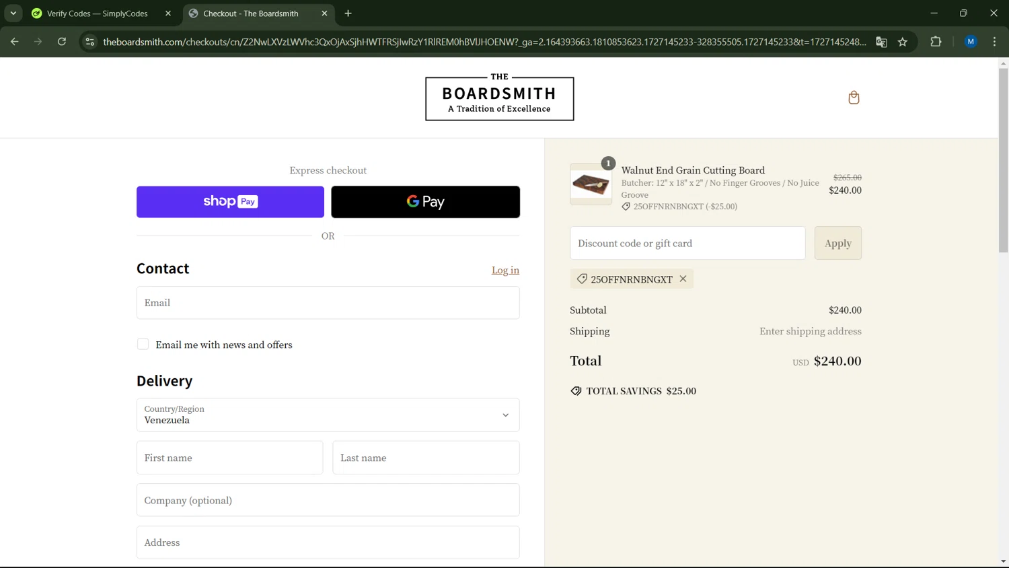Screen dimensions: 1009x568
Task: Click the discount tag icon beside TOTAL SAVINGS
Action: (576, 391)
